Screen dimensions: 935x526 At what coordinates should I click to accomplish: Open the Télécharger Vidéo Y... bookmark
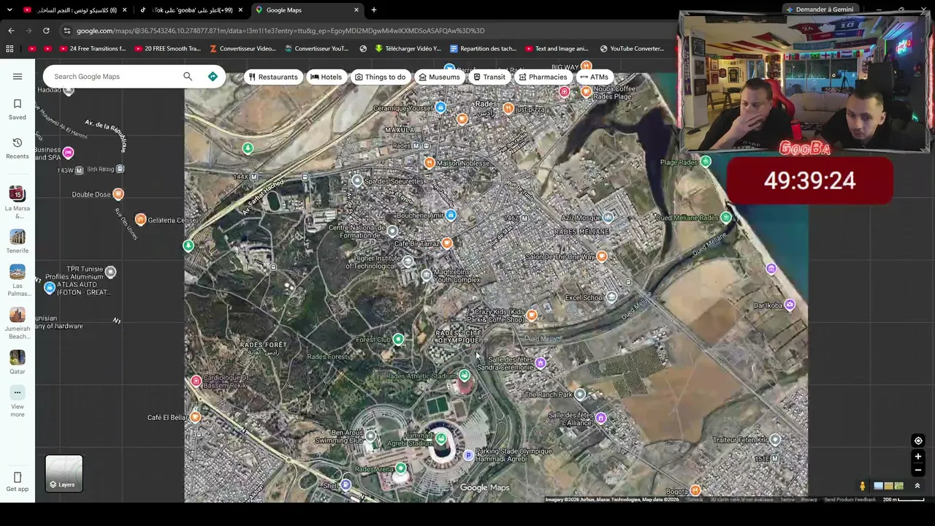pyautogui.click(x=408, y=49)
